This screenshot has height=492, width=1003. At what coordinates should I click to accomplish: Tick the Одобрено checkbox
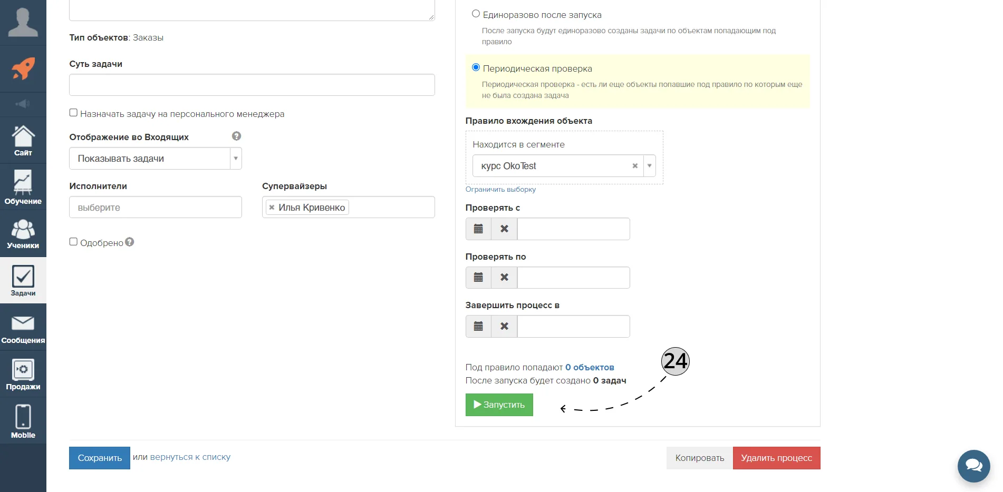coord(73,242)
